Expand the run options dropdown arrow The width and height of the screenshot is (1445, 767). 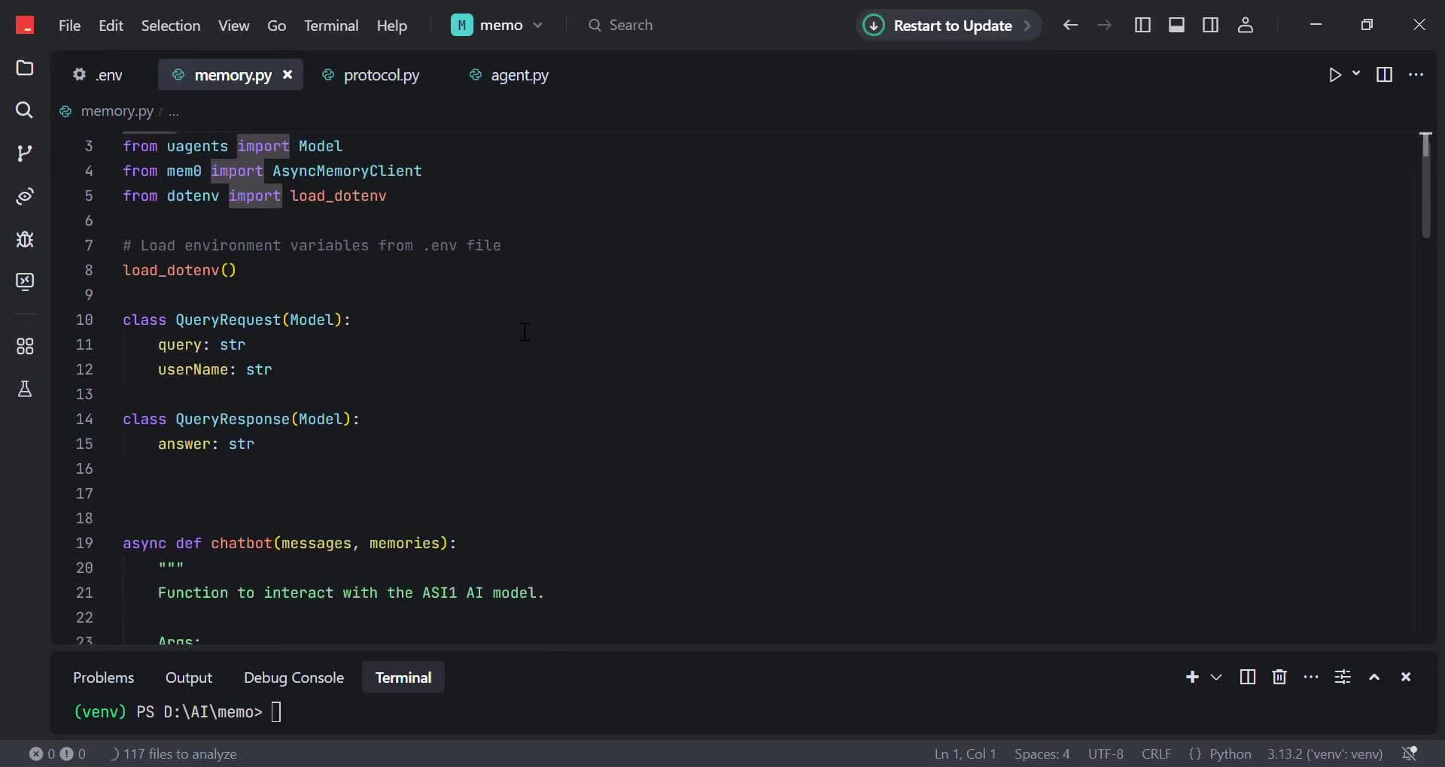(x=1356, y=74)
